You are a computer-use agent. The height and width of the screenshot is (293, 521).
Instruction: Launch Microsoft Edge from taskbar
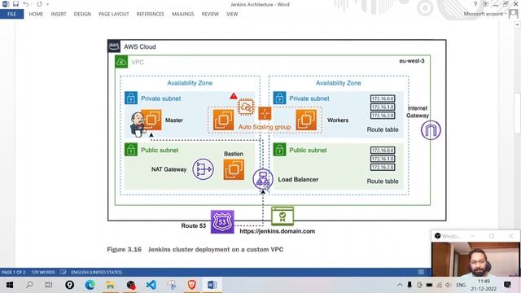[x=90, y=285]
